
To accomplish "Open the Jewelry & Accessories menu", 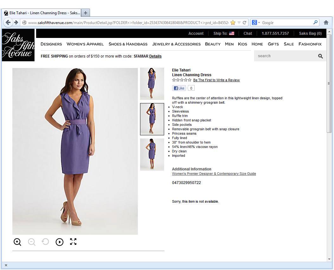I will coord(177,44).
